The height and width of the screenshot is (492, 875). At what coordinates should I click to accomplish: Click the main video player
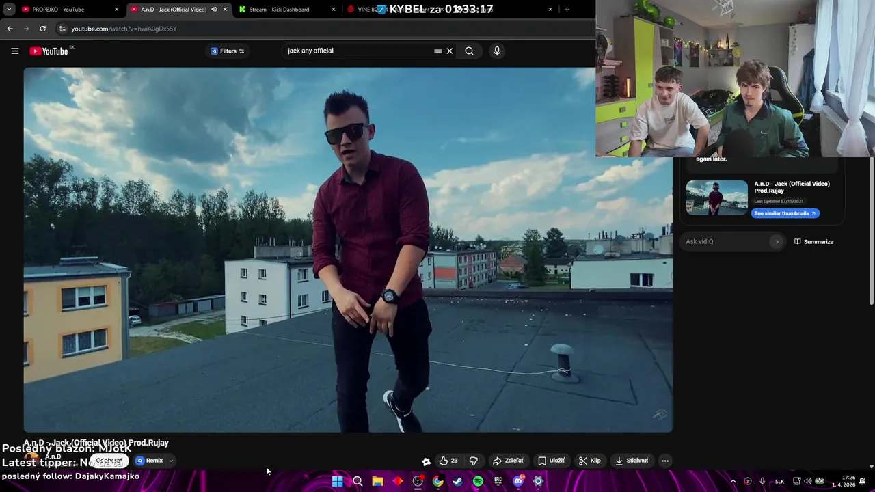(x=348, y=249)
